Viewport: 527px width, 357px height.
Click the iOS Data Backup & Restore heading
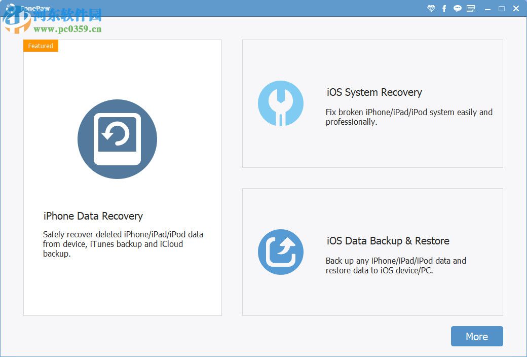tap(388, 241)
